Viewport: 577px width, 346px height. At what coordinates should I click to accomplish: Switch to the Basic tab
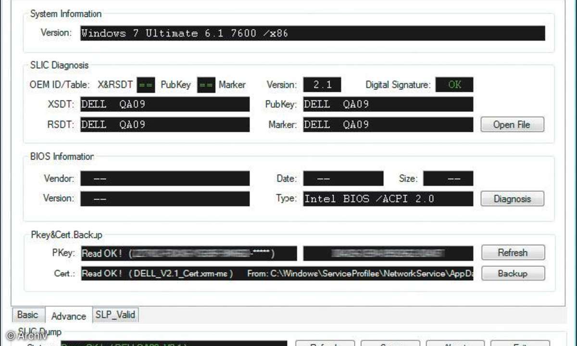[27, 315]
